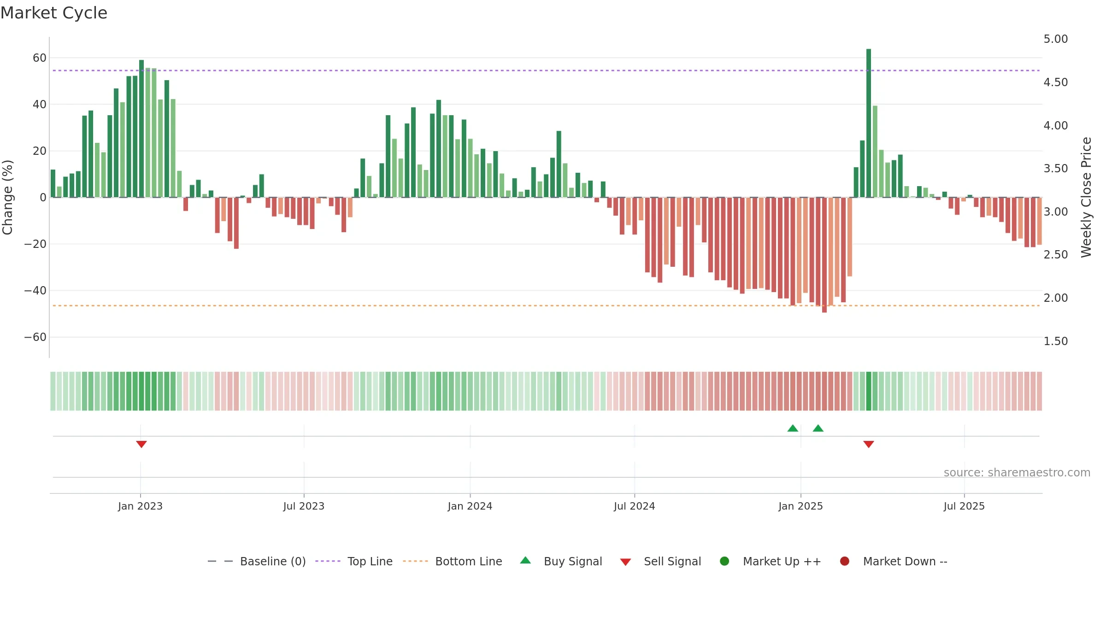This screenshot has height=622, width=1106.
Task: Click the 60 tick on the left axis
Action: [40, 58]
